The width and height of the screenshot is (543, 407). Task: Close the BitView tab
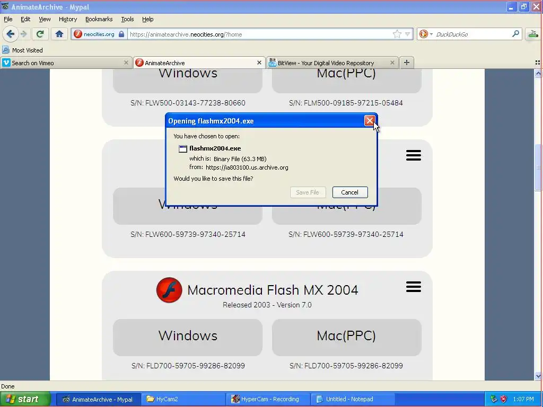[x=392, y=63]
